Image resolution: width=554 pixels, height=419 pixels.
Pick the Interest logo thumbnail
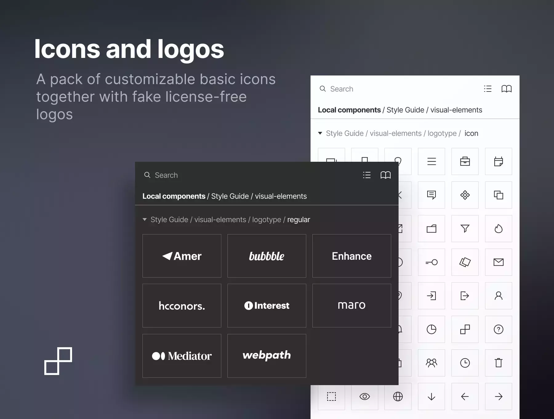(267, 306)
